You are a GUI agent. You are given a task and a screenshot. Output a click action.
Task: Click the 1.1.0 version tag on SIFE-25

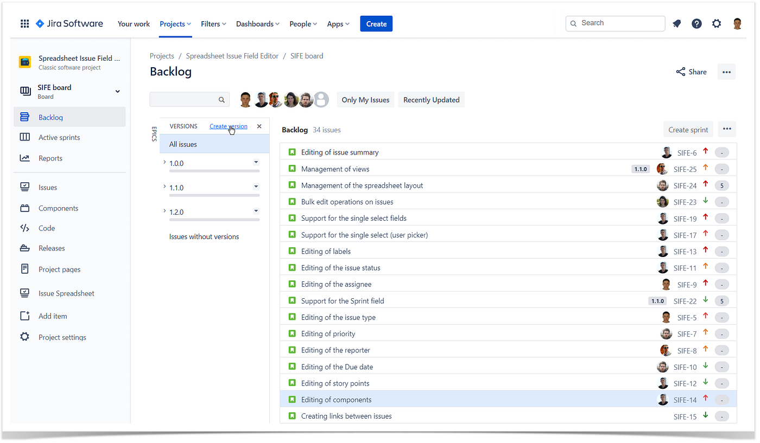(x=641, y=169)
